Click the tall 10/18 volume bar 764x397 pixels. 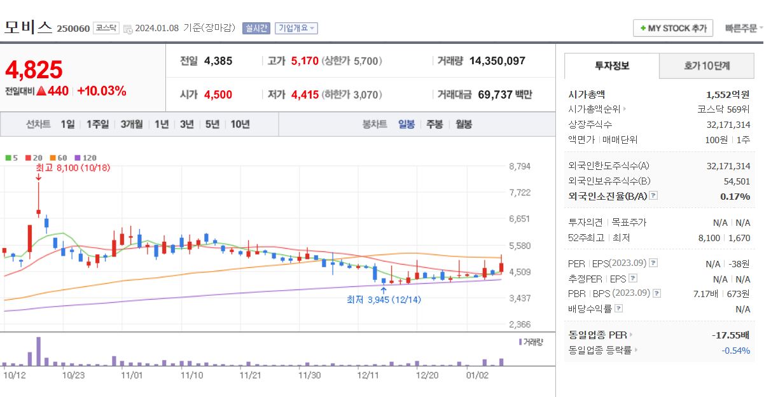pos(38,351)
